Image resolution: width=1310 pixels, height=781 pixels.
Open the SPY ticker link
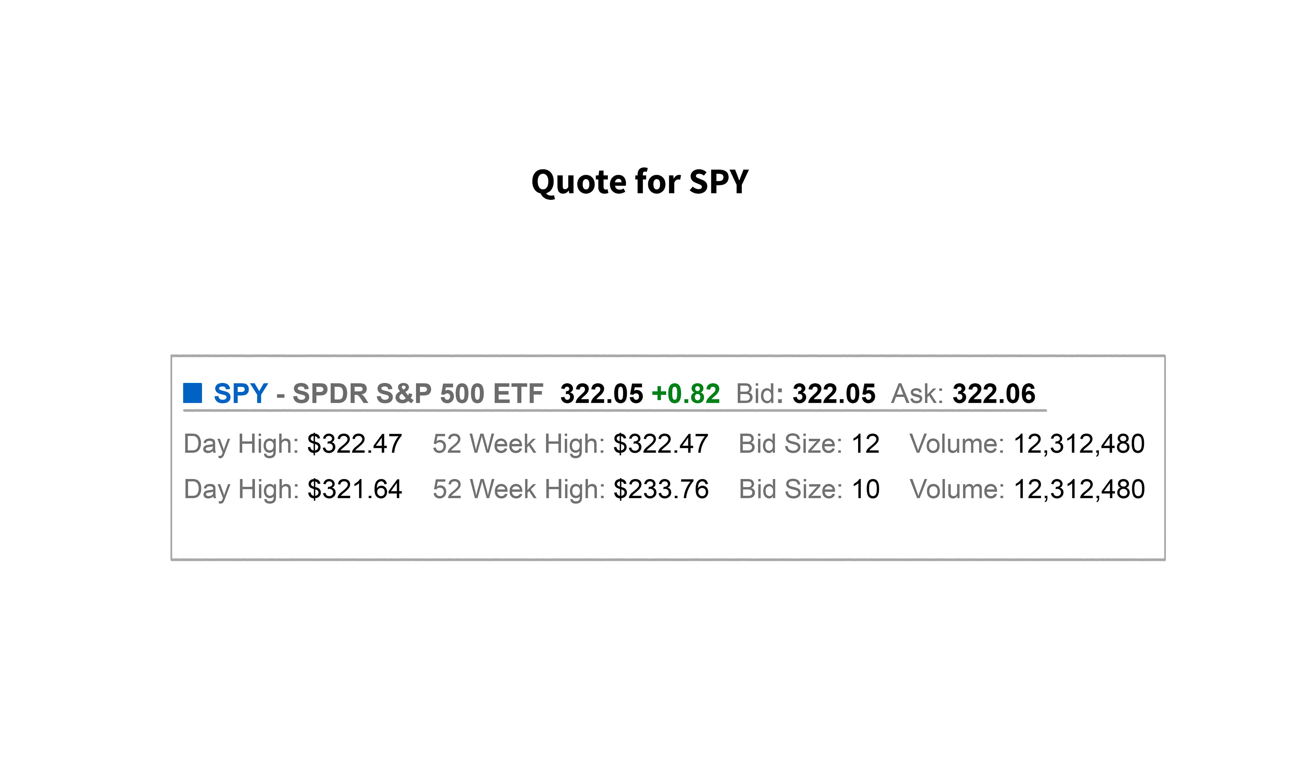tap(241, 394)
